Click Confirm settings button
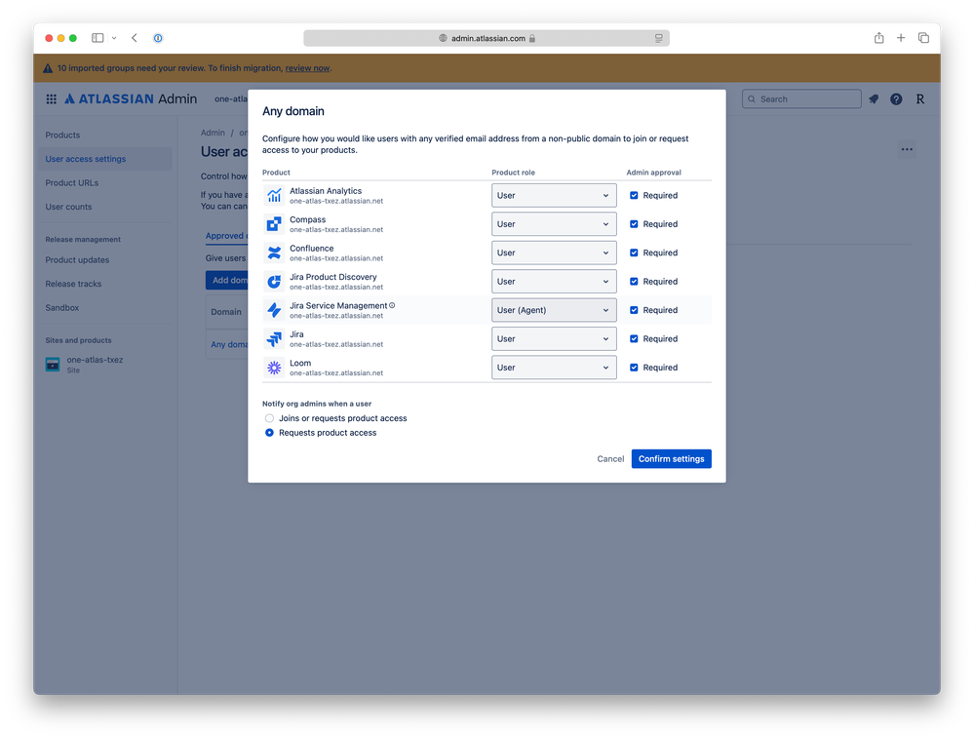The width and height of the screenshot is (974, 739). (672, 459)
